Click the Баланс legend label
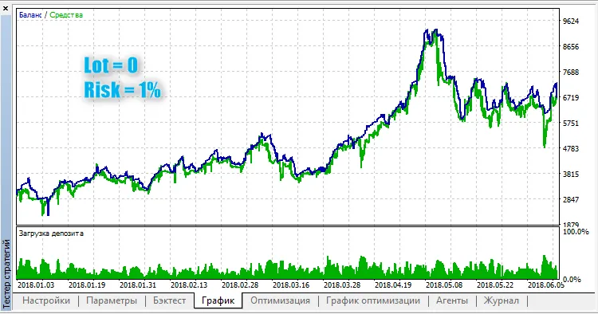The image size is (598, 314). (x=30, y=15)
